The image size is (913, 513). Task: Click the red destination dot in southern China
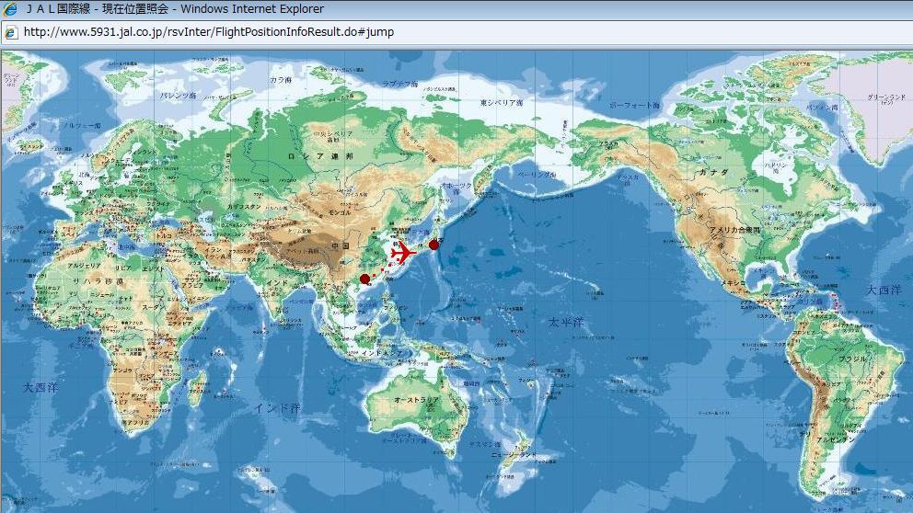coord(364,279)
